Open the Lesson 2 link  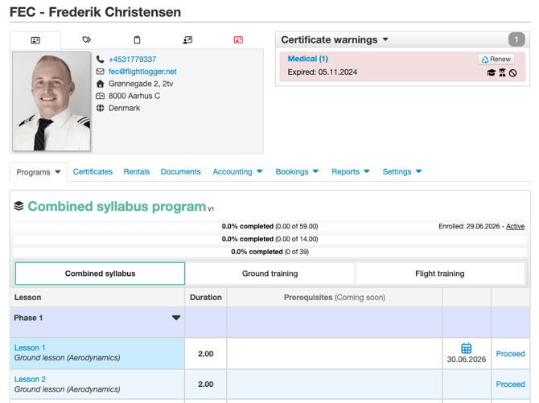click(30, 380)
